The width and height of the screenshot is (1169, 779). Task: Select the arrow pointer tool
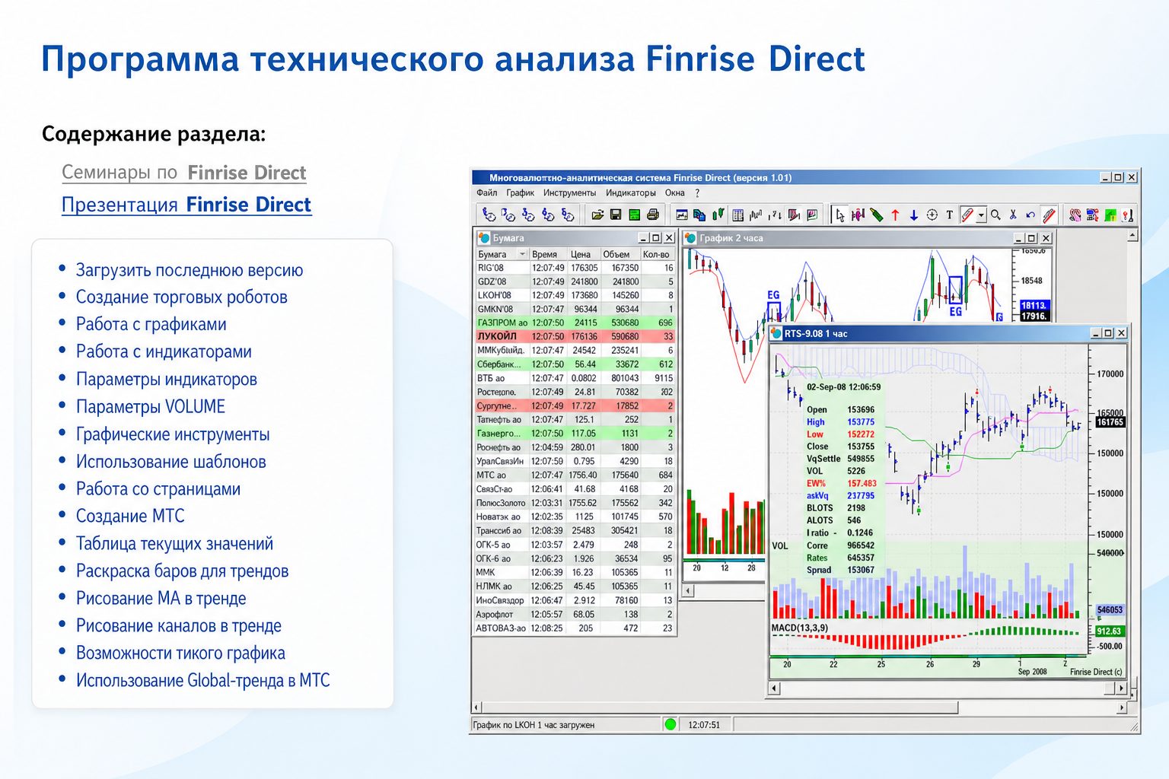point(840,215)
